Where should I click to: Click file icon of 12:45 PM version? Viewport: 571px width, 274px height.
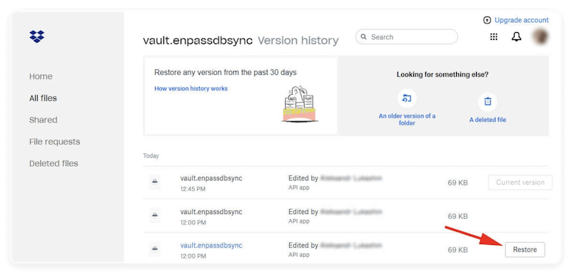point(155,182)
